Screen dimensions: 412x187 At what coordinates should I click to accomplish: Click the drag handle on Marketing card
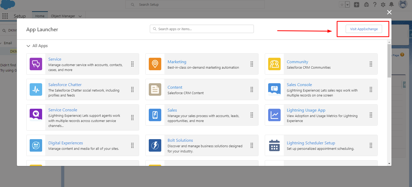pyautogui.click(x=252, y=64)
